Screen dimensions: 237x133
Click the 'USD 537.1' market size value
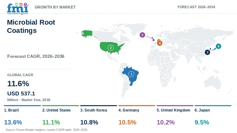pyautogui.click(x=21, y=94)
